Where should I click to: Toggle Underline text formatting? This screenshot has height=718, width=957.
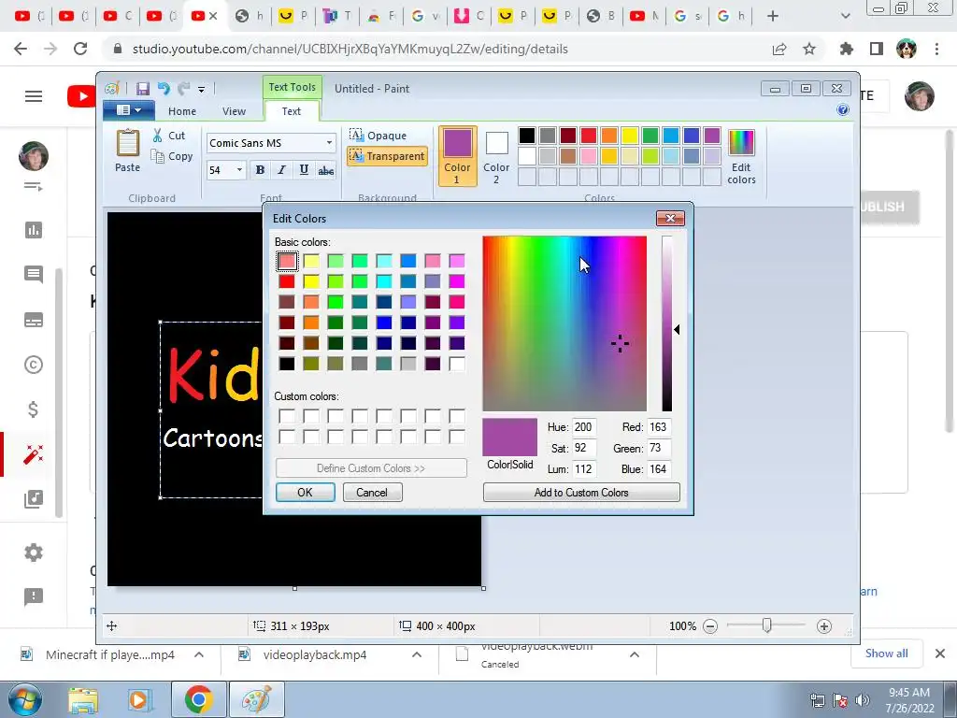tap(304, 170)
